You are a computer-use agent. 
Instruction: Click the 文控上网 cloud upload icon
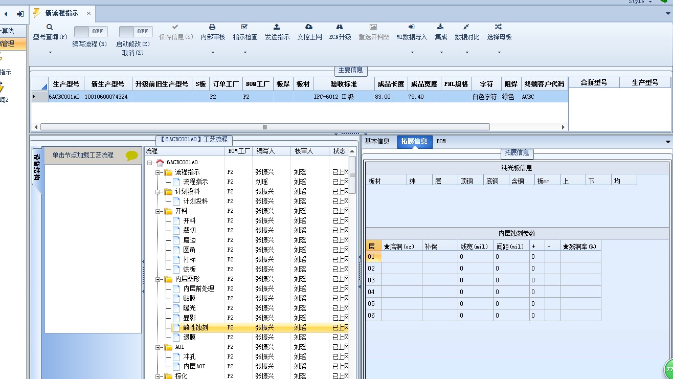(x=309, y=27)
